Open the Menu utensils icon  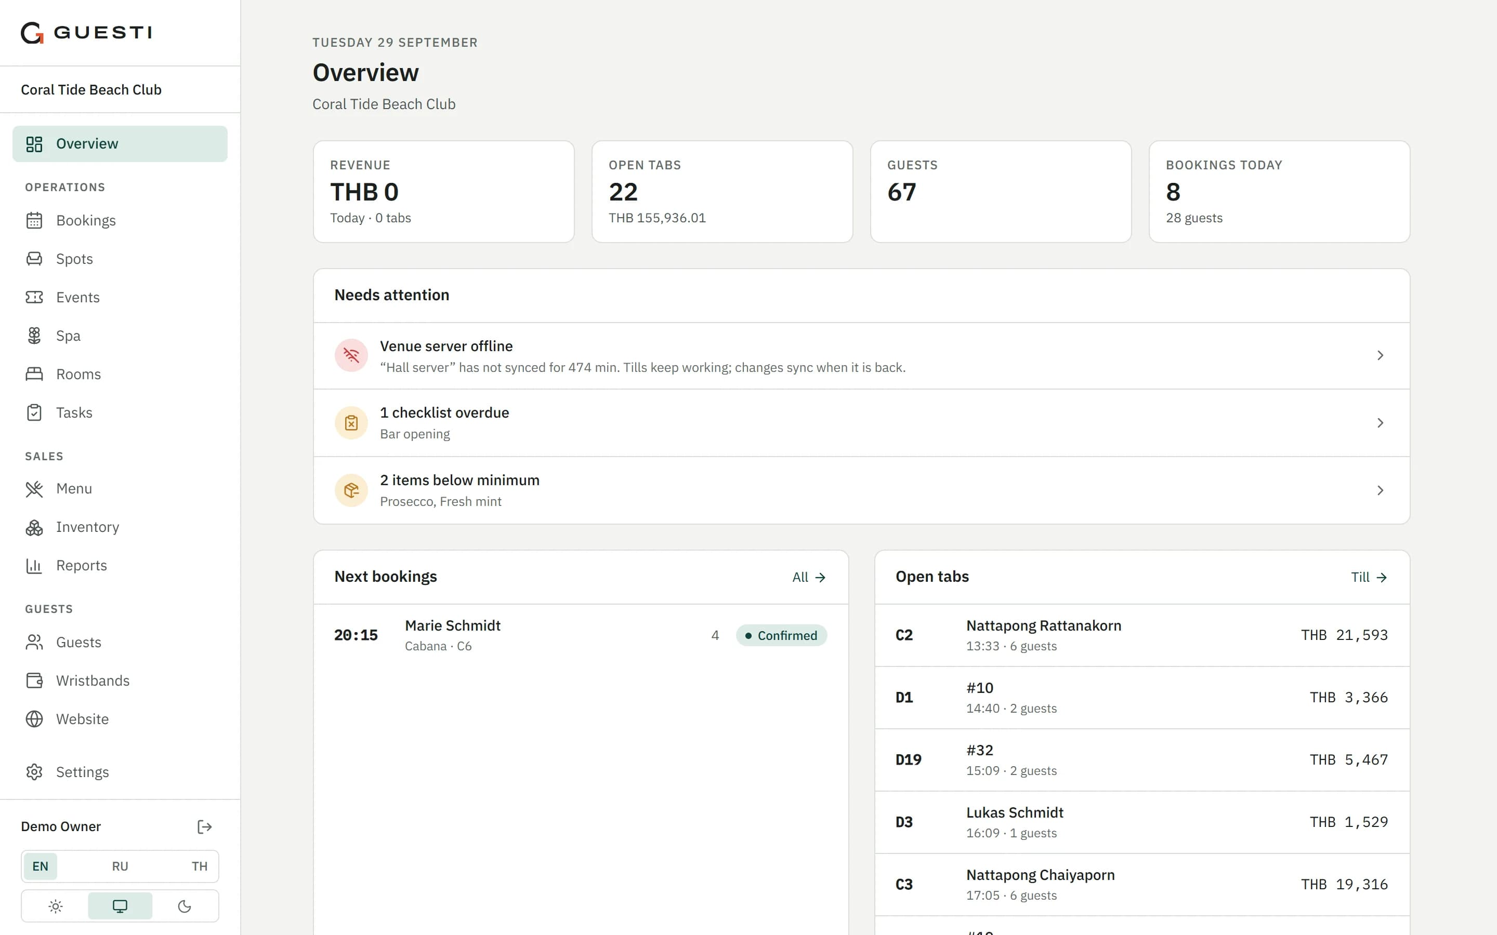point(34,489)
